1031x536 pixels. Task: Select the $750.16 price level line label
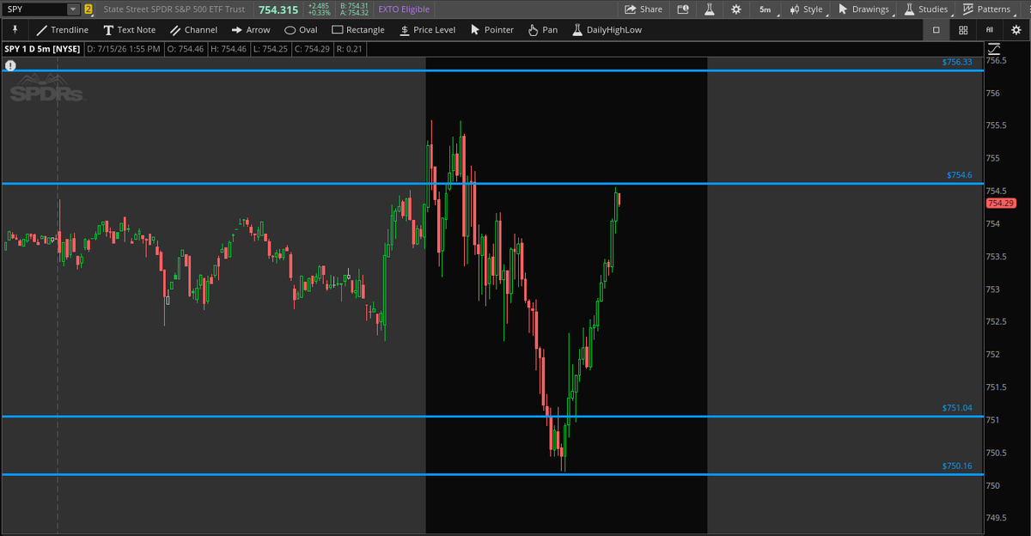click(957, 466)
